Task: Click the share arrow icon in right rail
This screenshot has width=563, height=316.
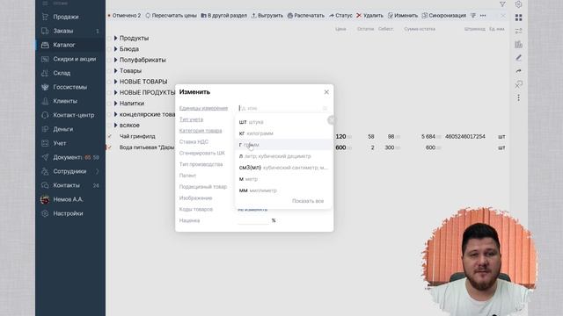Action: point(518,71)
